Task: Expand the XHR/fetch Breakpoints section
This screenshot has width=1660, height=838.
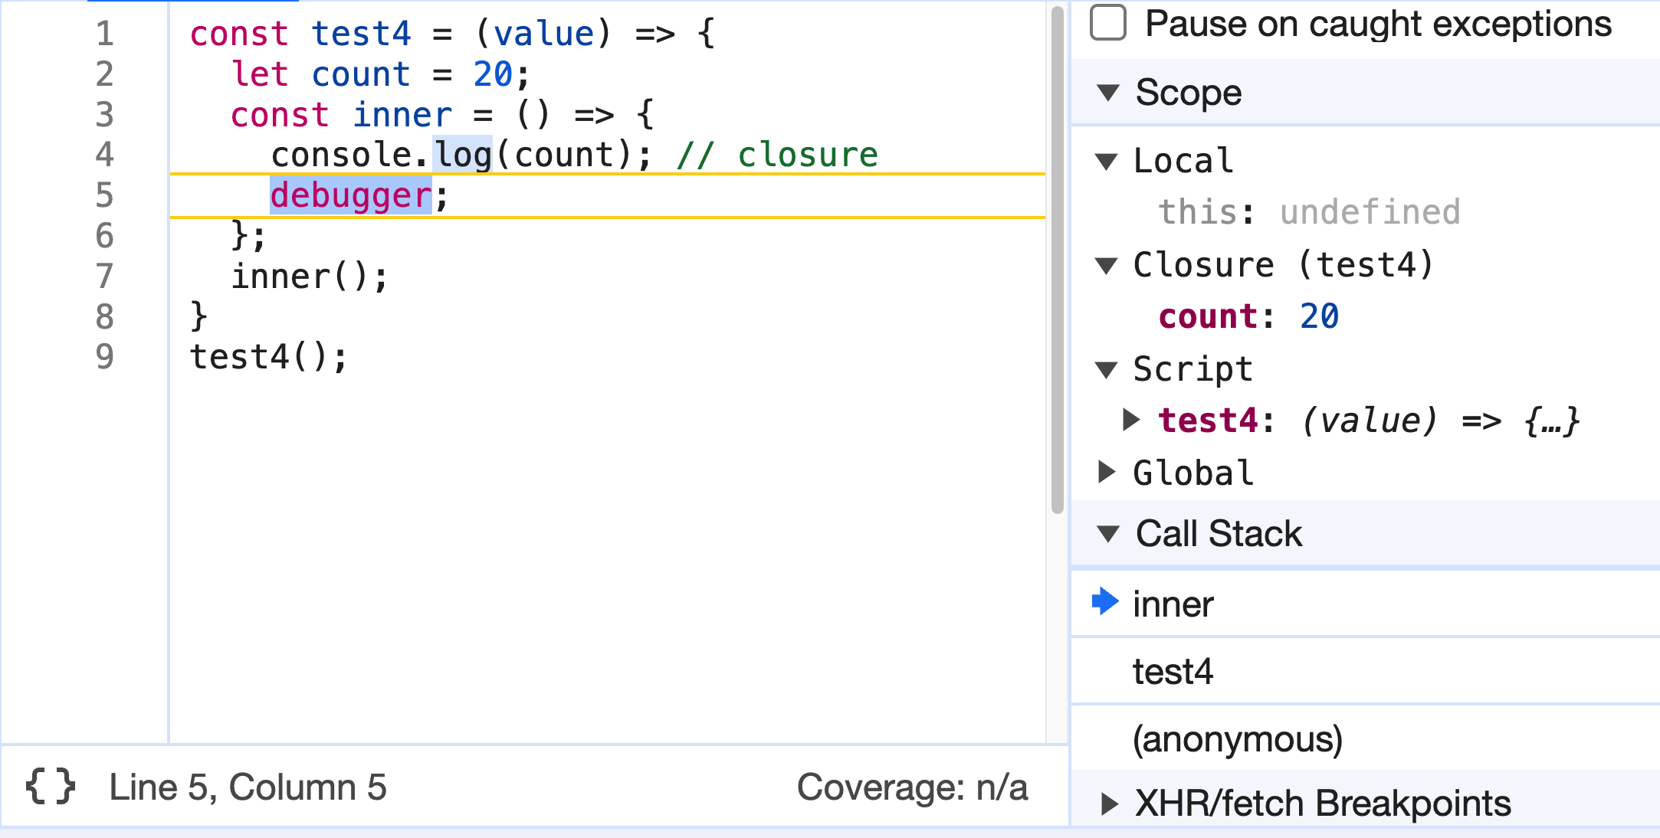Action: point(1108,804)
